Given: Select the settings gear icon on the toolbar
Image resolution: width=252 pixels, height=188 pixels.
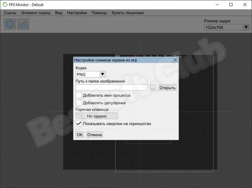Looking at the screenshot, I should point(9,24).
